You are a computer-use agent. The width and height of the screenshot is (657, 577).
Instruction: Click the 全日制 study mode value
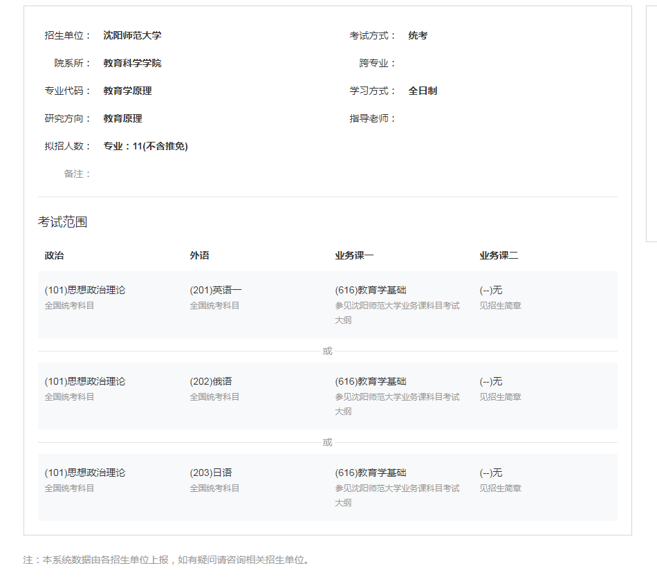click(x=423, y=91)
